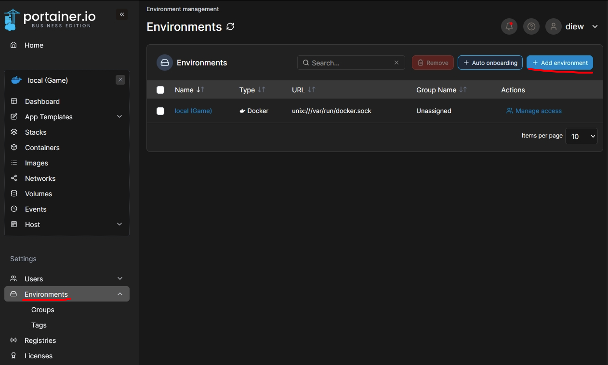The height and width of the screenshot is (365, 608).
Task: Collapse sidebar with double chevron icon
Action: tap(122, 15)
